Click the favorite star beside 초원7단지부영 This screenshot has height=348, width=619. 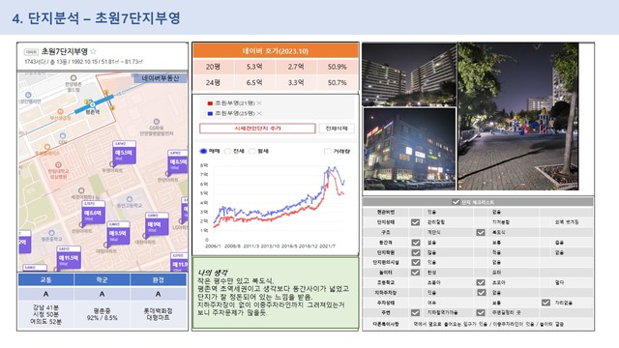pos(94,51)
